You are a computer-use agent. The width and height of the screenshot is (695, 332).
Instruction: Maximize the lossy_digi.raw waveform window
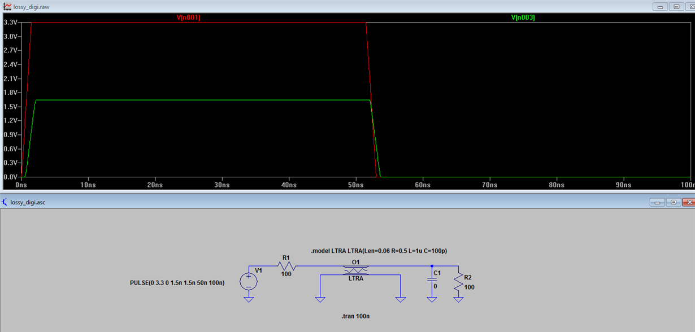click(x=676, y=7)
